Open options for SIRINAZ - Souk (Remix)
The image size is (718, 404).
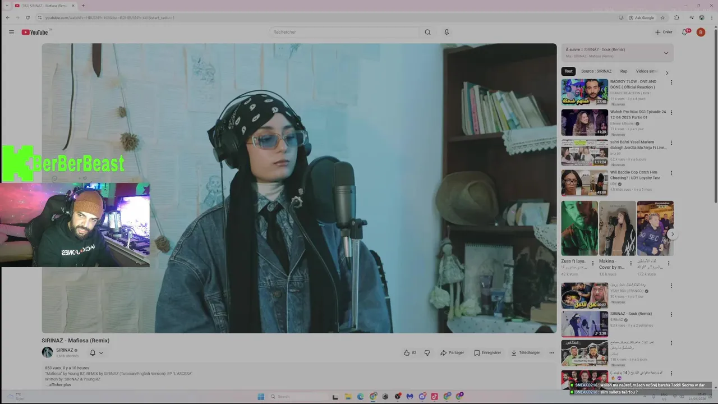(x=671, y=315)
